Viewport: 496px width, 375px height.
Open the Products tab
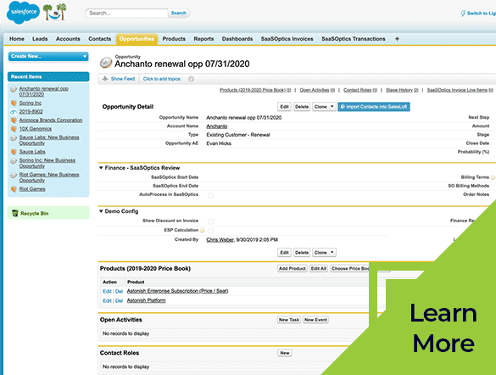coord(174,39)
